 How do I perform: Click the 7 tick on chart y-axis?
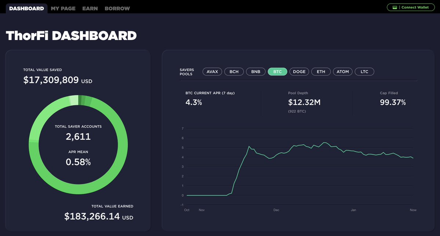[x=183, y=128]
